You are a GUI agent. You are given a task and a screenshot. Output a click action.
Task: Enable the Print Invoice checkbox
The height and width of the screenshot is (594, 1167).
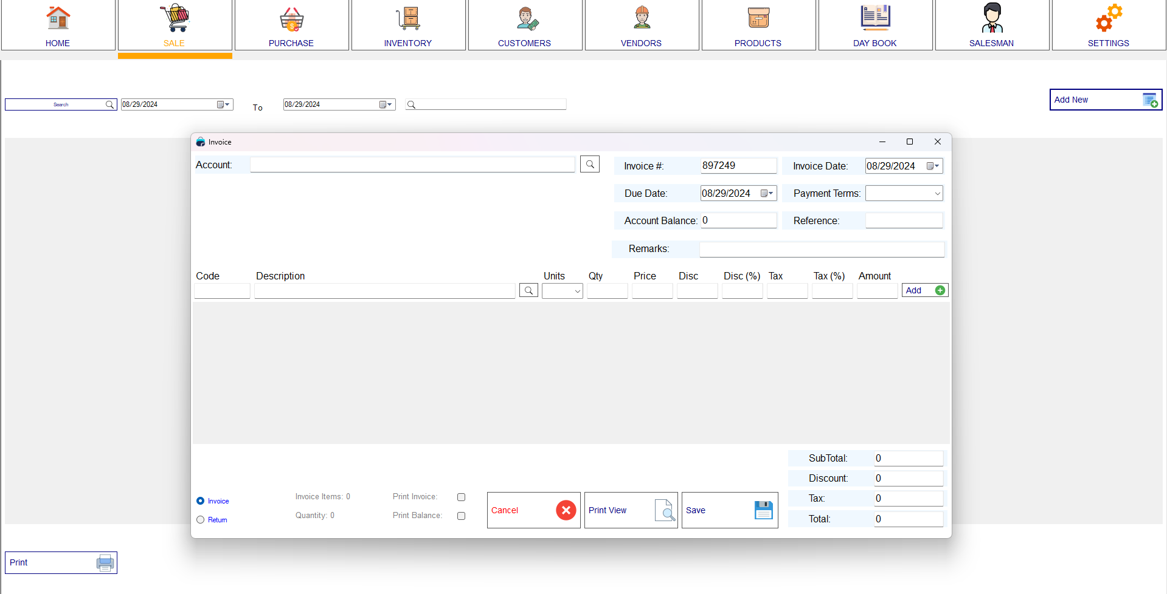(x=461, y=497)
